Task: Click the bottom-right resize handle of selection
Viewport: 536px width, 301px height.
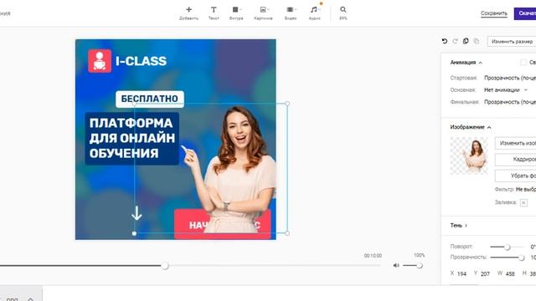Action: [x=287, y=233]
